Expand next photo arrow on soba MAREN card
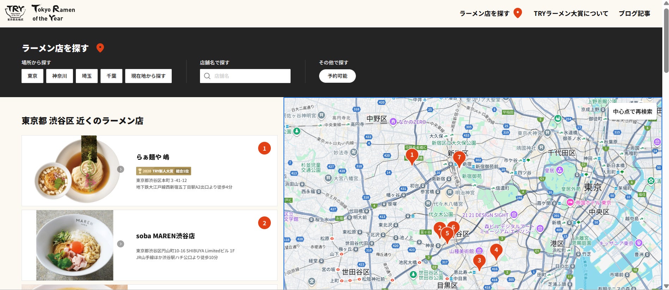Viewport: 669px width, 290px height. [x=121, y=244]
